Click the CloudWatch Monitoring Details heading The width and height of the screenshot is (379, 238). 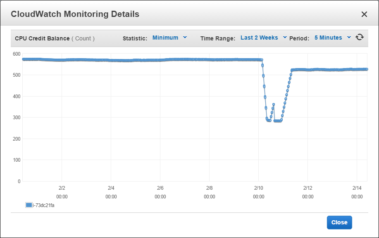[x=75, y=14]
